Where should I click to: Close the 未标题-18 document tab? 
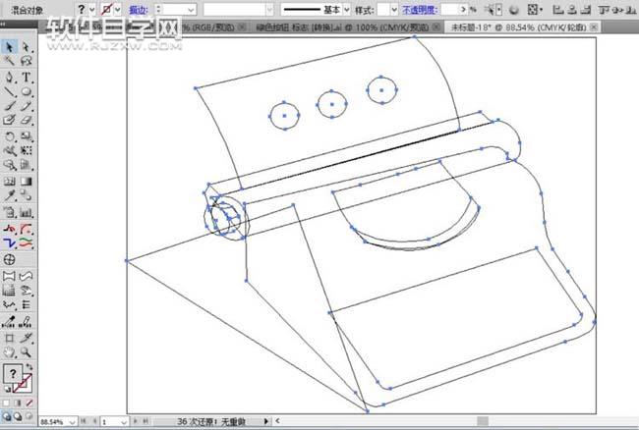594,27
